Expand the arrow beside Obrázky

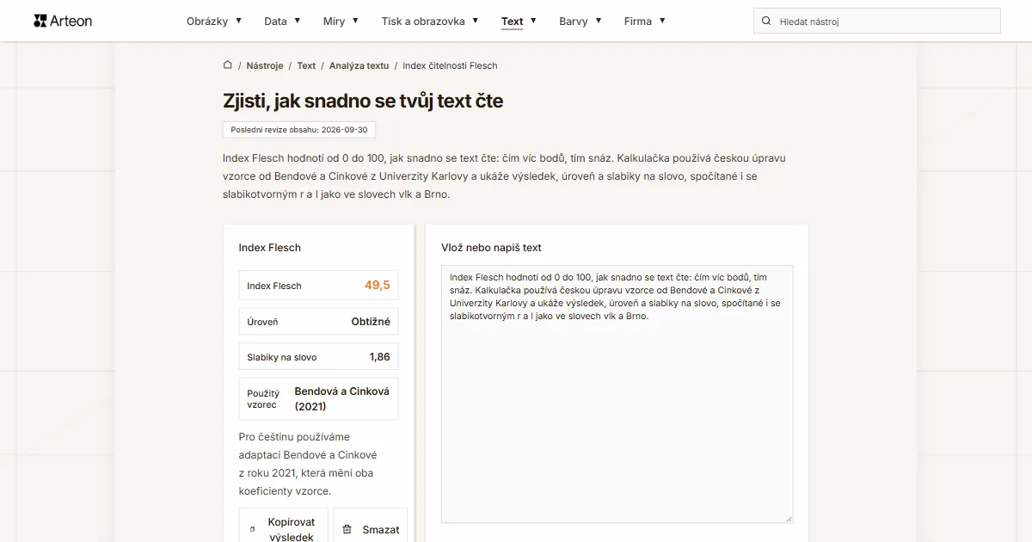238,21
